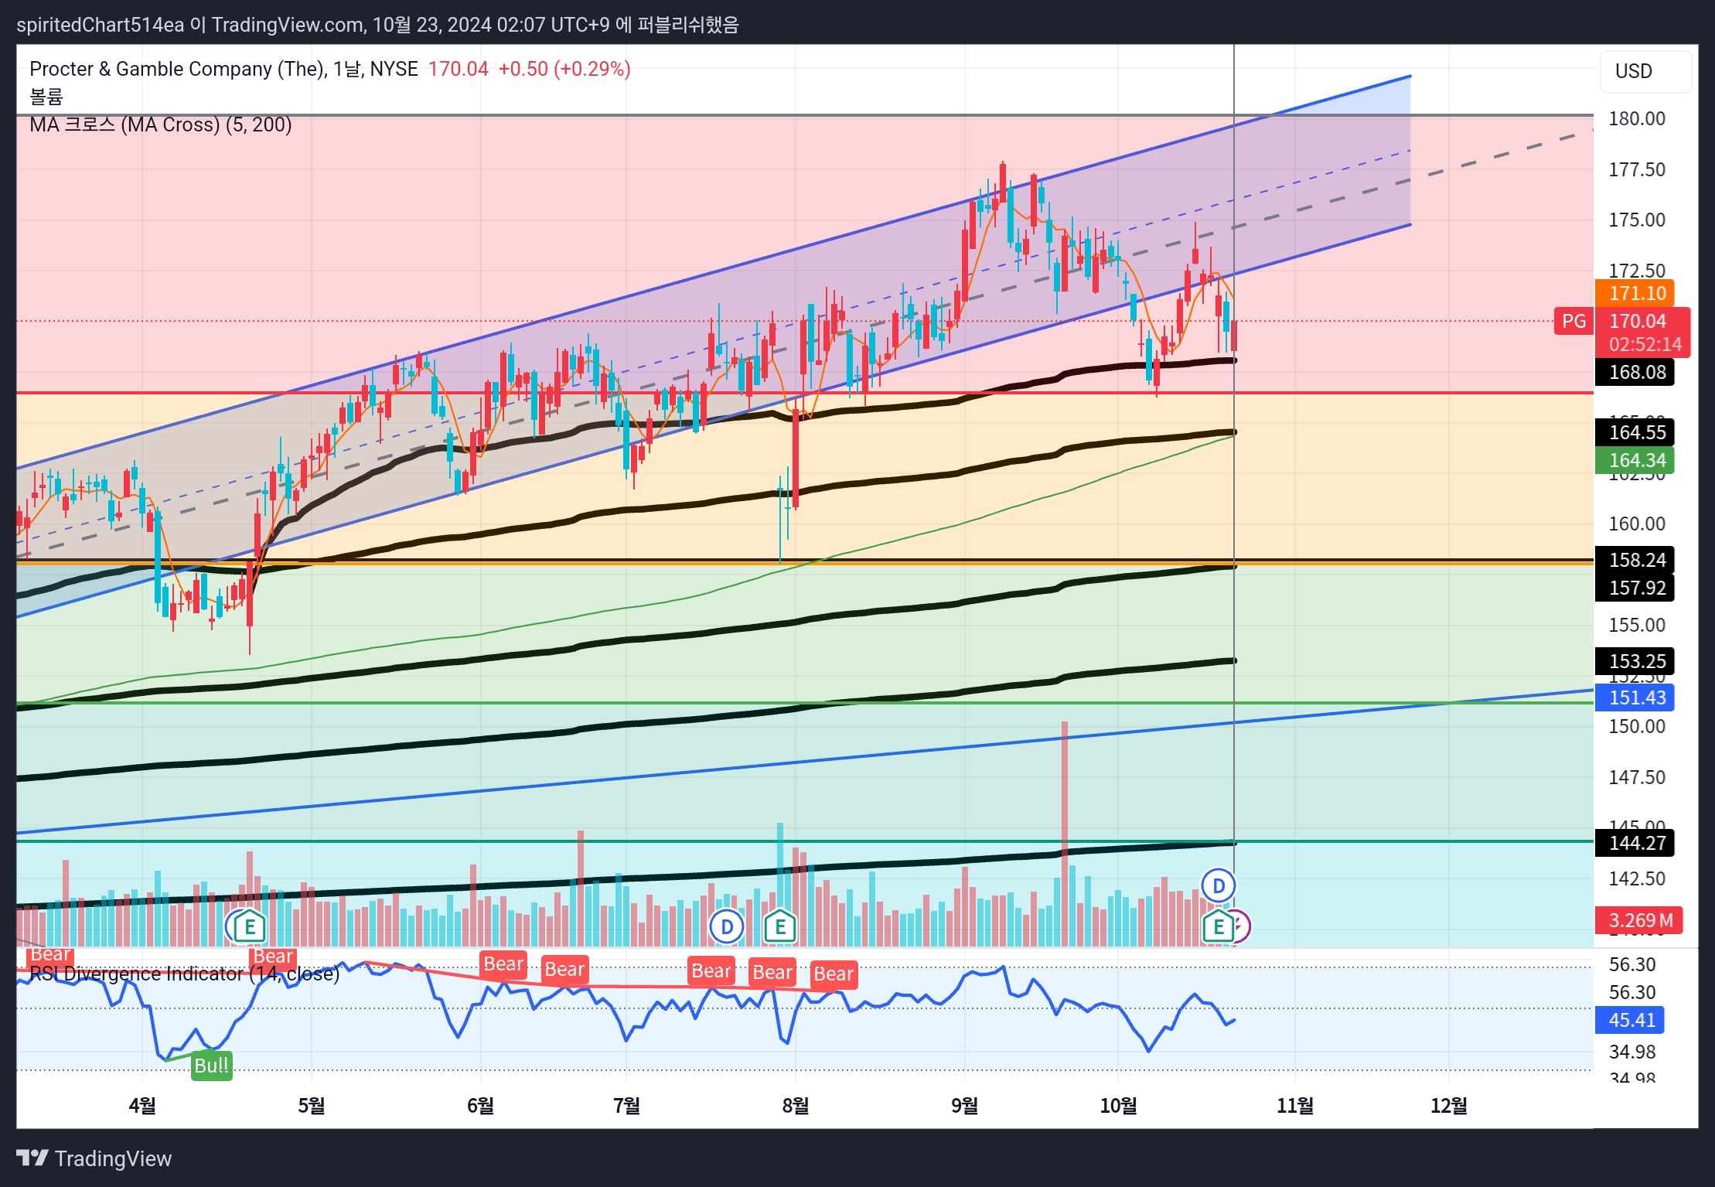Click the 02:52:14 countdown timer label

[x=1644, y=344]
